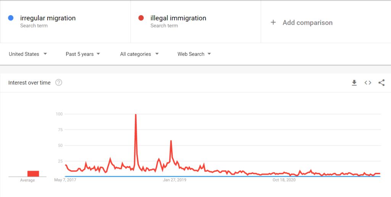Share the Interest over time chart
Image resolution: width=391 pixels, height=197 pixels.
pyautogui.click(x=381, y=83)
